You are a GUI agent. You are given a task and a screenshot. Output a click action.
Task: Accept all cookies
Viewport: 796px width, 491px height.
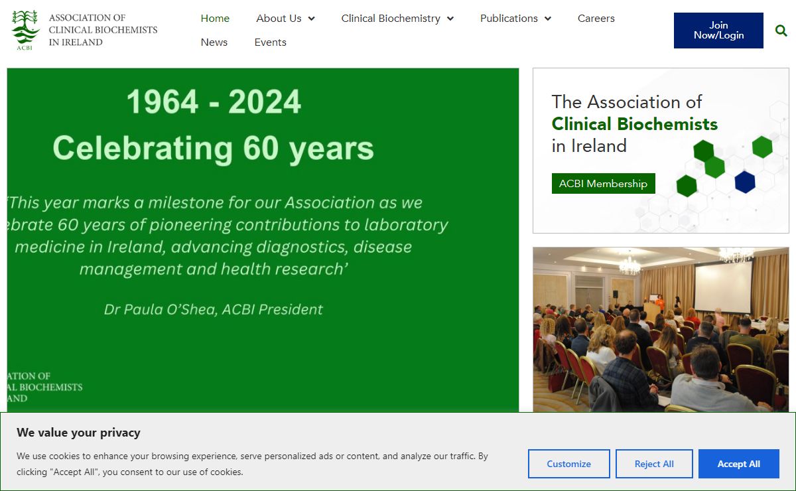(739, 464)
